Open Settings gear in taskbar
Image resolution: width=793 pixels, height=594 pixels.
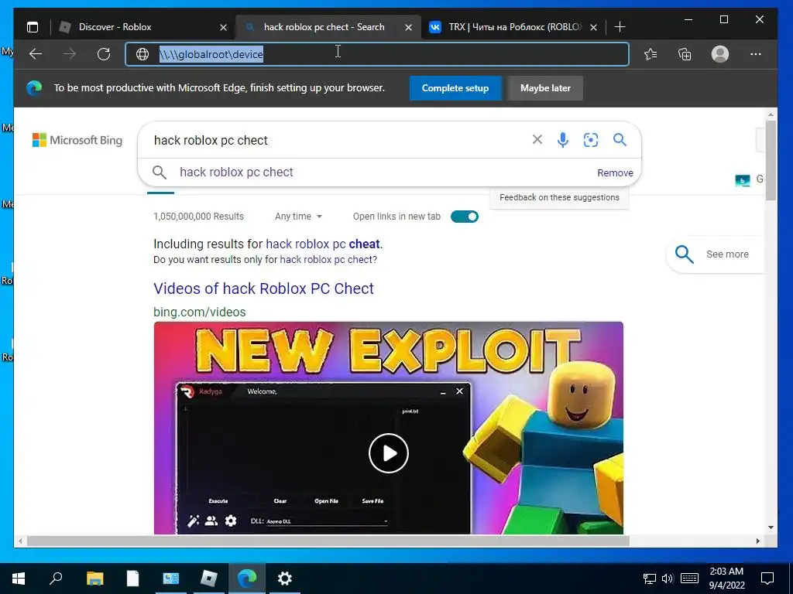tap(285, 579)
